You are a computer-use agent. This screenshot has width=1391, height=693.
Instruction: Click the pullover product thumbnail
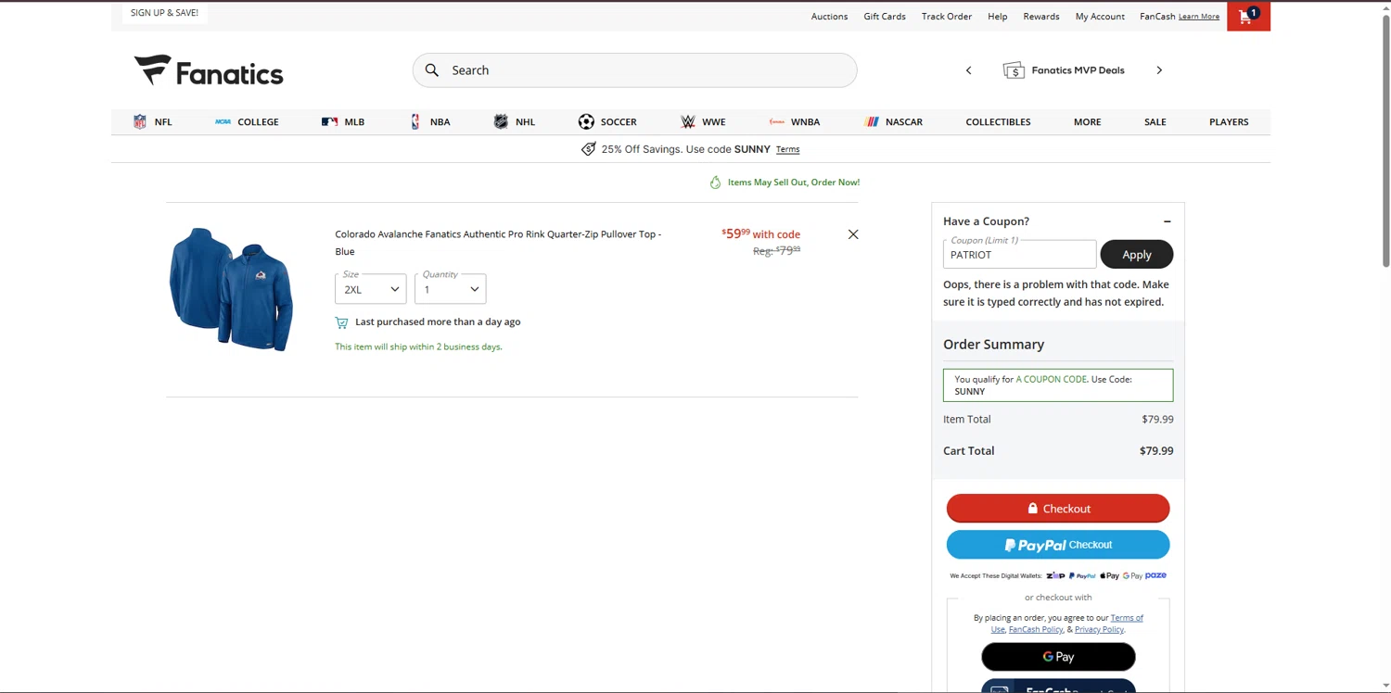click(x=231, y=289)
